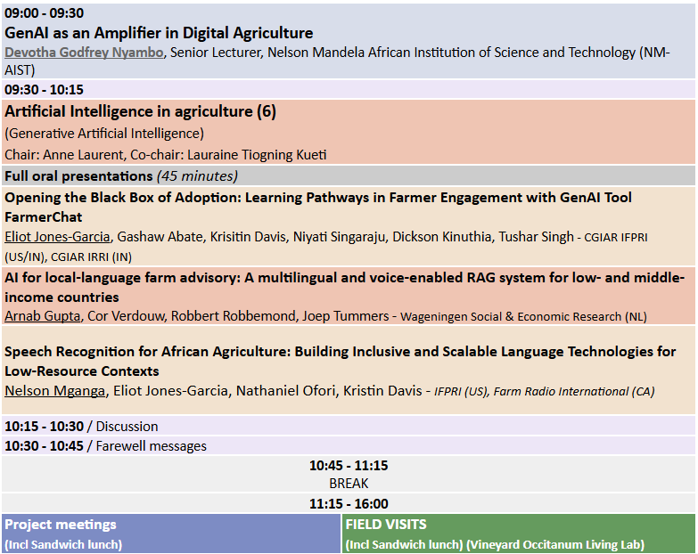Select the 11:15 - 16:00 time row
The image size is (698, 554).
point(349,503)
